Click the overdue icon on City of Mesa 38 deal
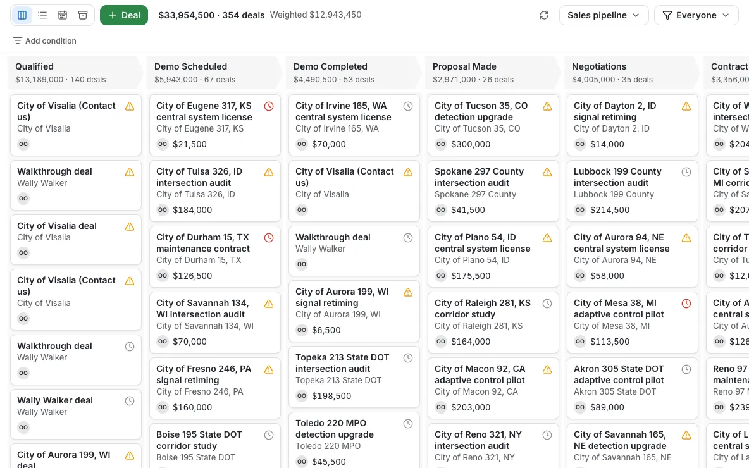This screenshot has height=468, width=749. (x=686, y=304)
